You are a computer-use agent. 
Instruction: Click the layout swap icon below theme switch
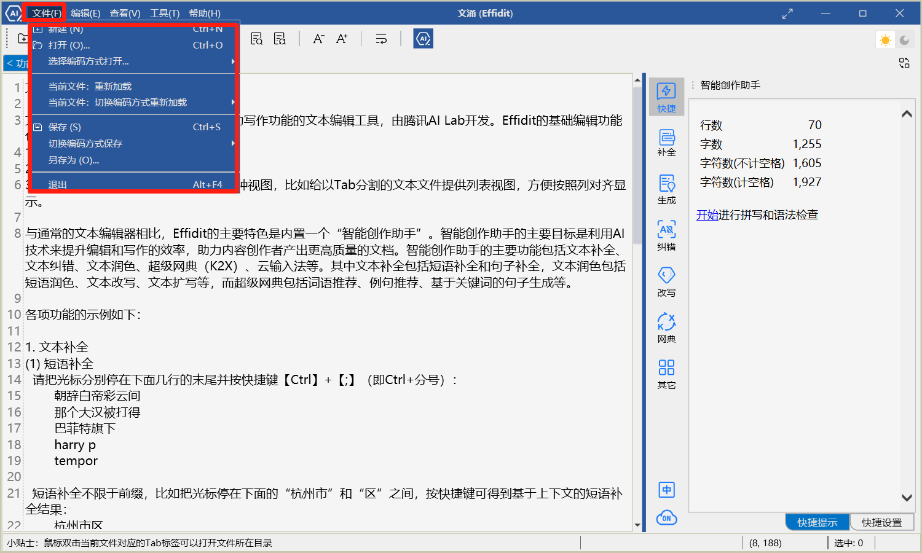click(904, 63)
